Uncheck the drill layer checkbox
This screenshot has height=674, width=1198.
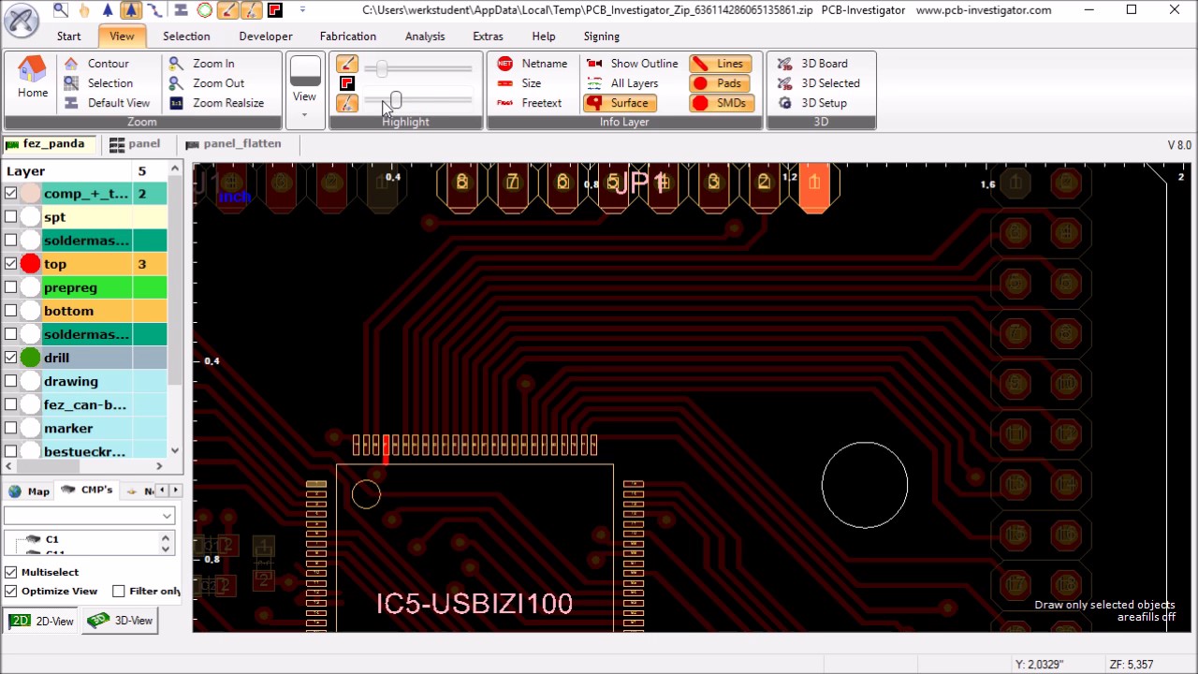point(10,358)
